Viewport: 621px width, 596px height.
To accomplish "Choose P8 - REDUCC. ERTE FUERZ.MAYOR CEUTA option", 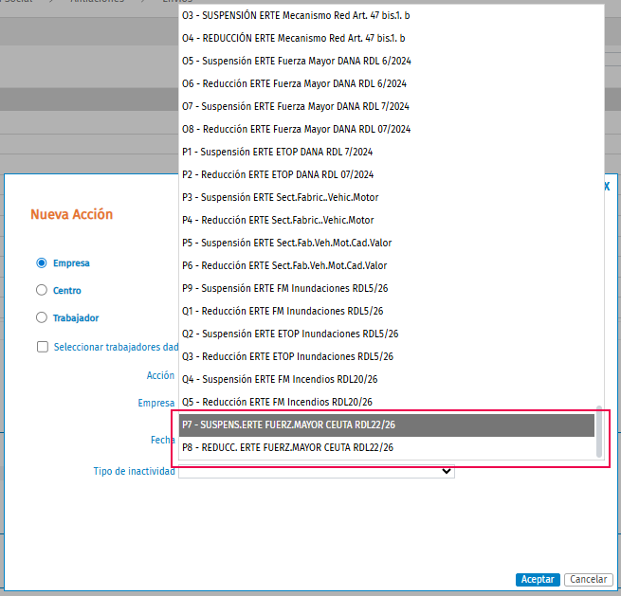I will pos(387,448).
